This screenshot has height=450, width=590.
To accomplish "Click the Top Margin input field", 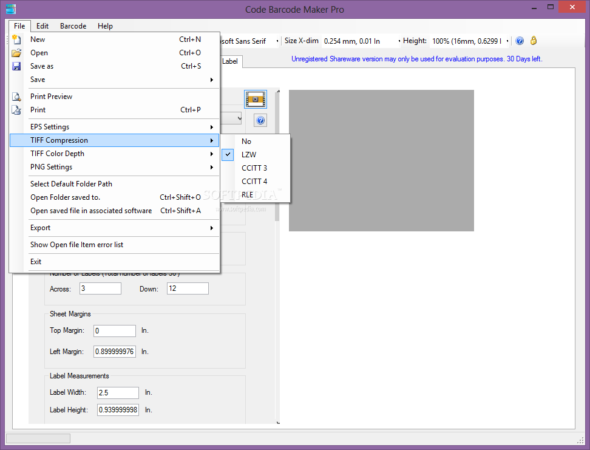I will pos(115,330).
